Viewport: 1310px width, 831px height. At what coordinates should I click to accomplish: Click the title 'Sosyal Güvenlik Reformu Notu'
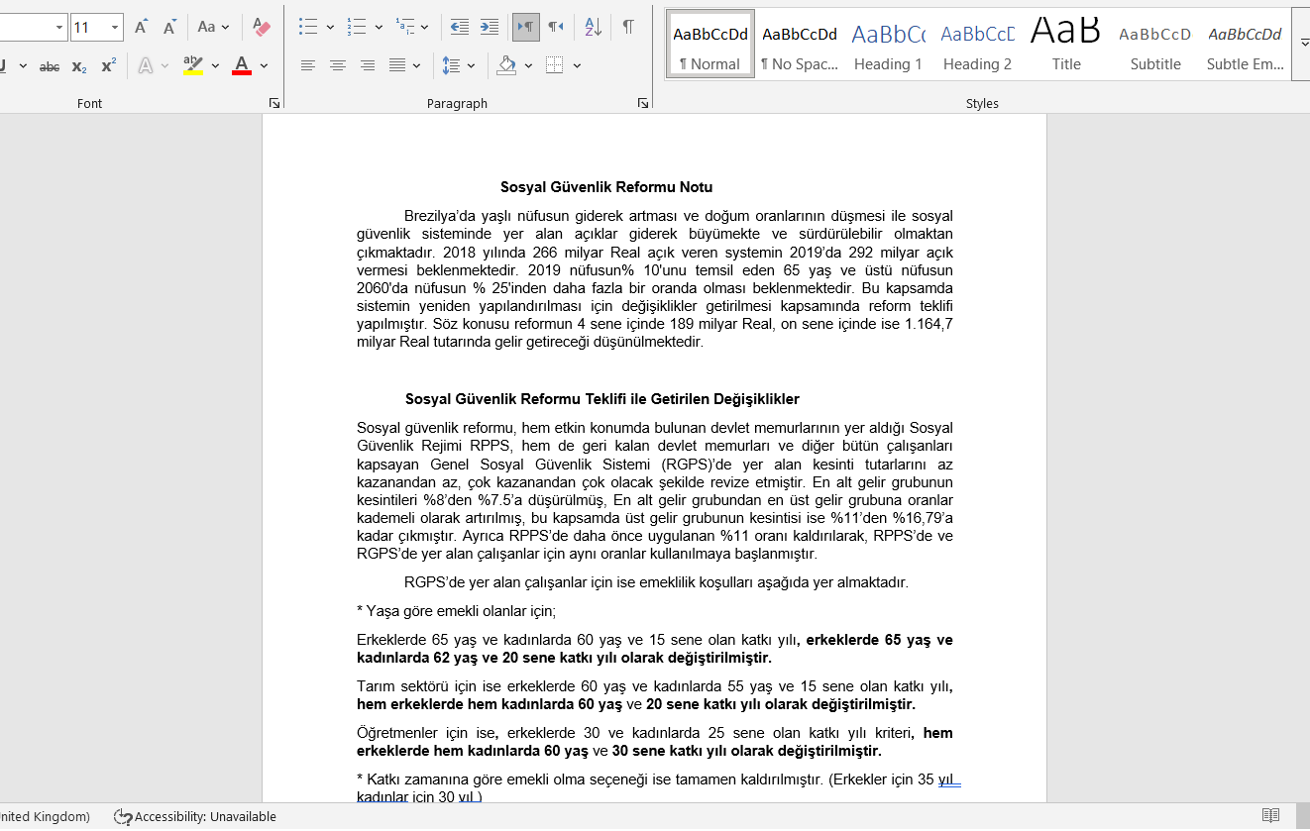(x=606, y=187)
